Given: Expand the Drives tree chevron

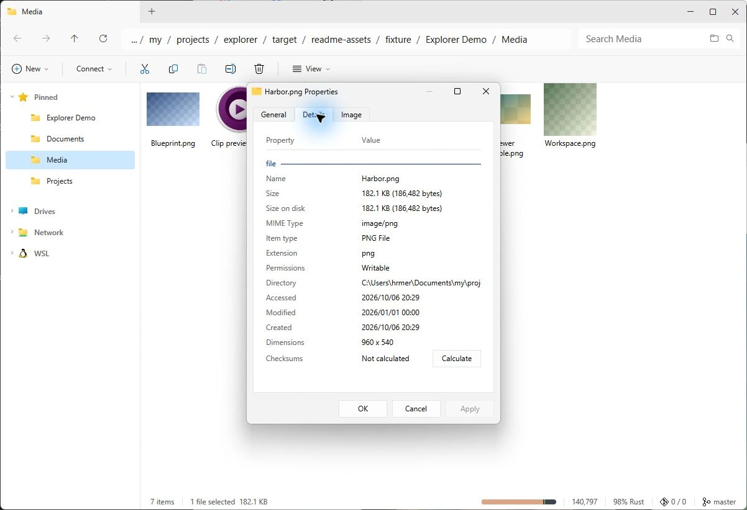Looking at the screenshot, I should [11, 212].
